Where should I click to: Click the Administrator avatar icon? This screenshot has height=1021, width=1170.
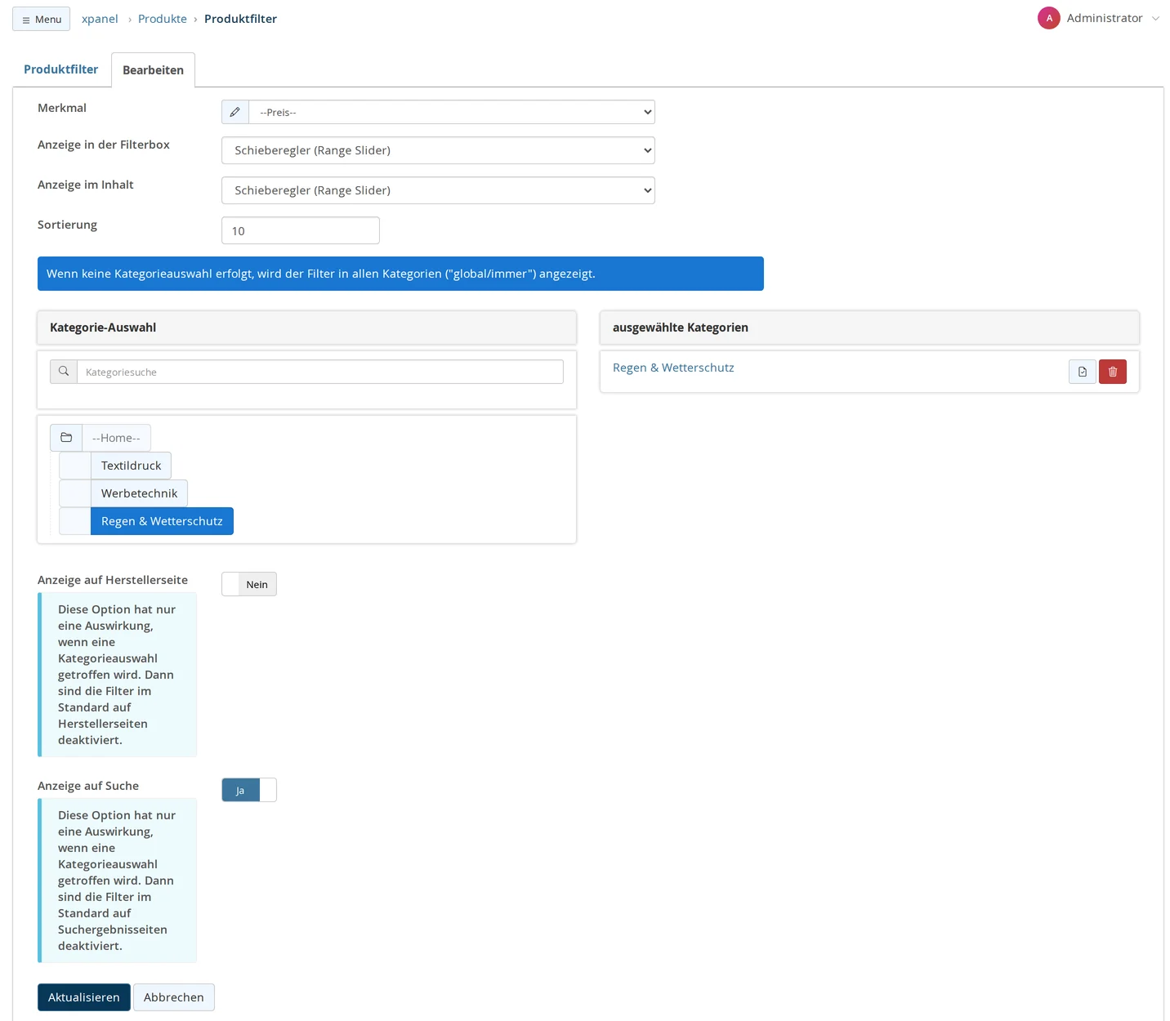tap(1049, 18)
